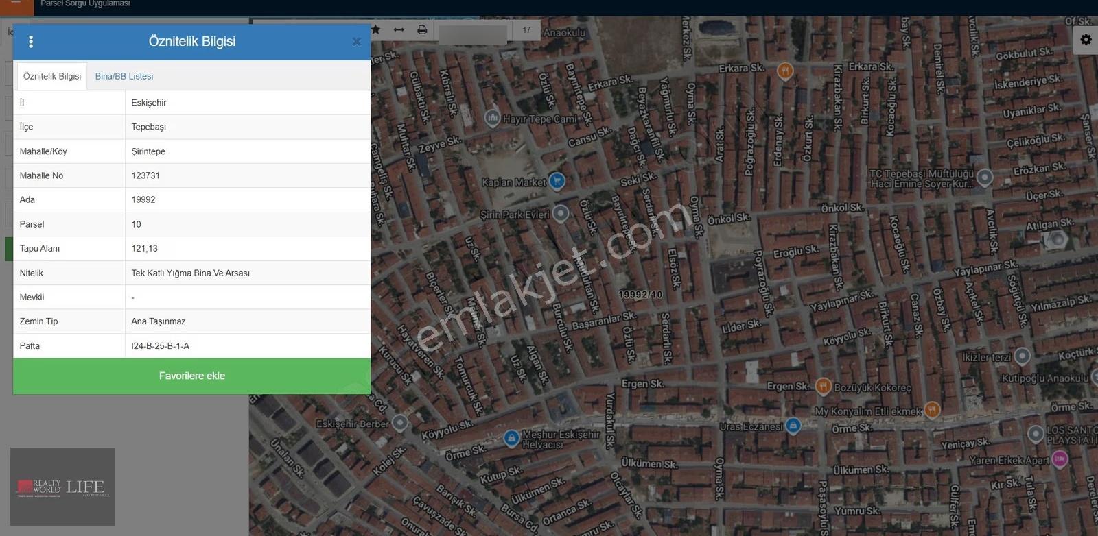
Task: Click the zoom level 17 indicator
Action: pos(526,30)
